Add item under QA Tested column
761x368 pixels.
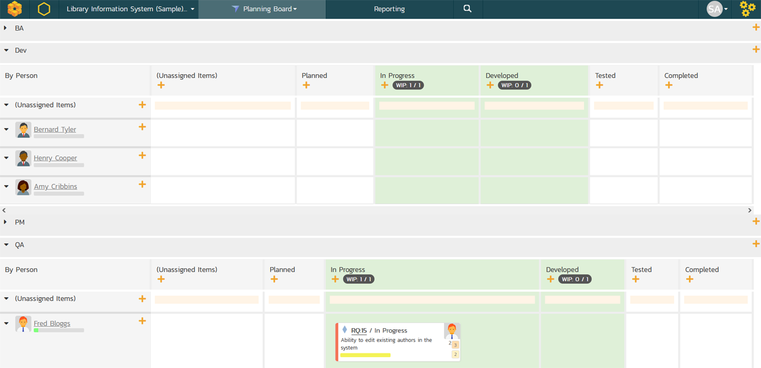point(635,279)
